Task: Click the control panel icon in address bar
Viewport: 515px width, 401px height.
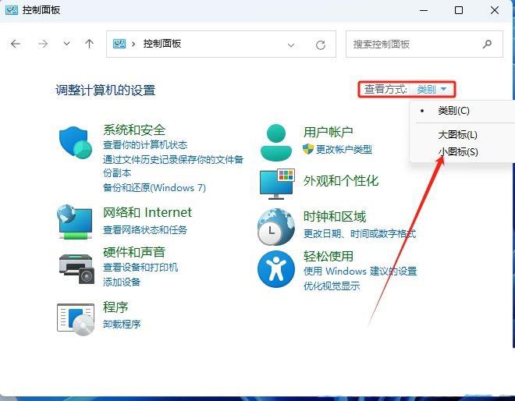Action: pyautogui.click(x=119, y=44)
